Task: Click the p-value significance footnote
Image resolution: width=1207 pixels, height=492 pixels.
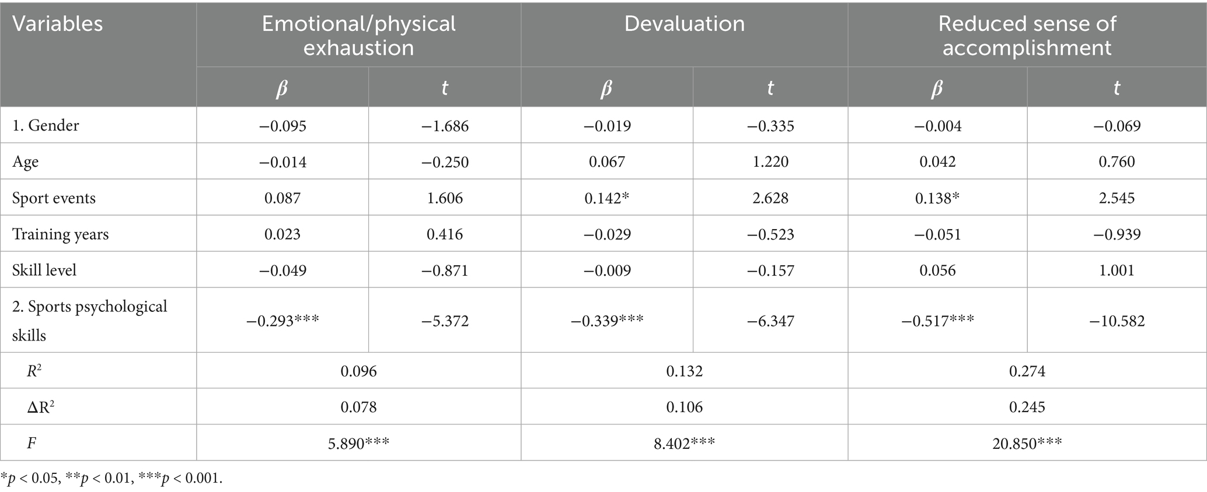Action: 112,479
